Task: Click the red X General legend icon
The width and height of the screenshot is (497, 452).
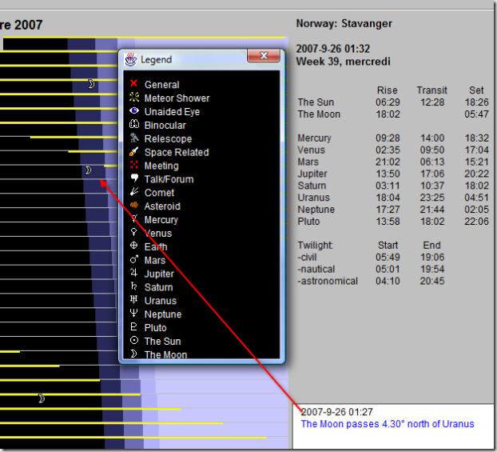Action: click(x=133, y=84)
